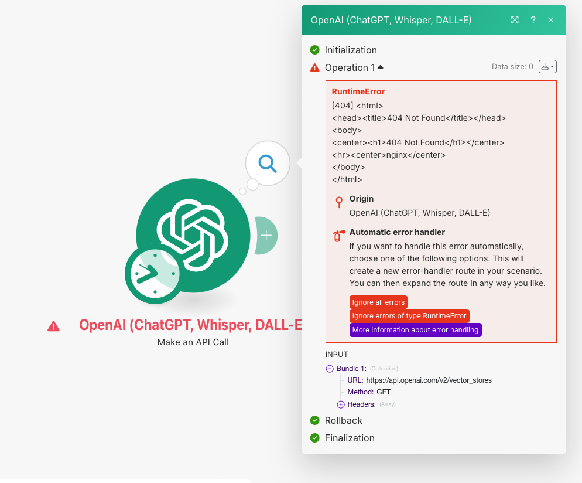Click the Operation 1 error triangle icon
This screenshot has width=582, height=483.
(x=315, y=67)
